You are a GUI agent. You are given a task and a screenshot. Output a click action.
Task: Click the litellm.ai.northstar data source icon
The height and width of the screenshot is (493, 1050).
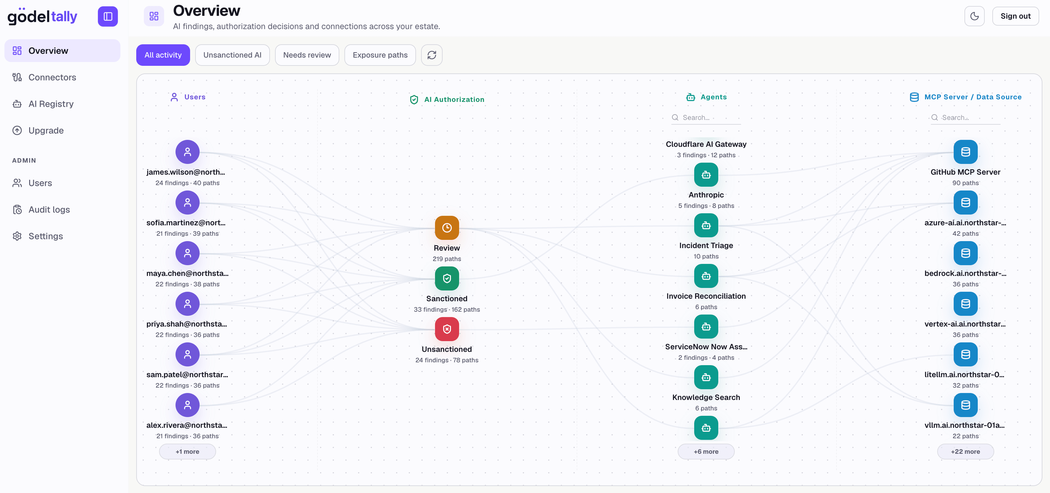tap(965, 354)
